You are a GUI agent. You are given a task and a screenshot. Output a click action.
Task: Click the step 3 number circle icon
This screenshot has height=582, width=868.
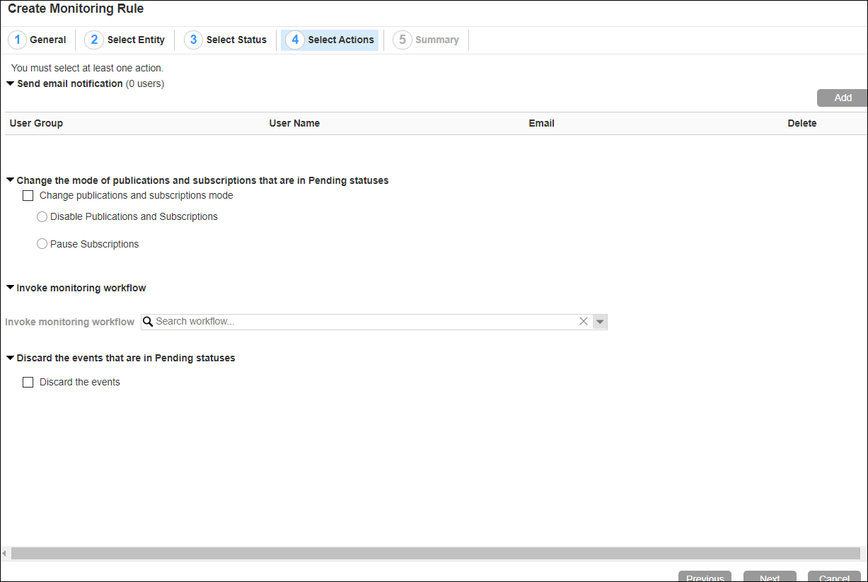(x=193, y=40)
